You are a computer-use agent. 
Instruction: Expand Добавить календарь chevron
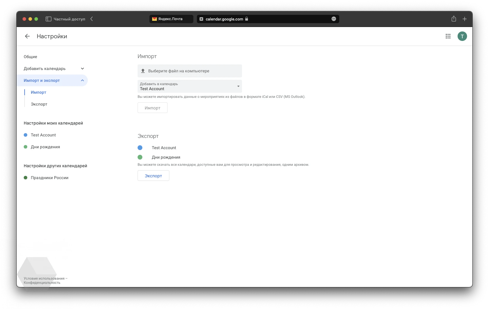point(82,69)
